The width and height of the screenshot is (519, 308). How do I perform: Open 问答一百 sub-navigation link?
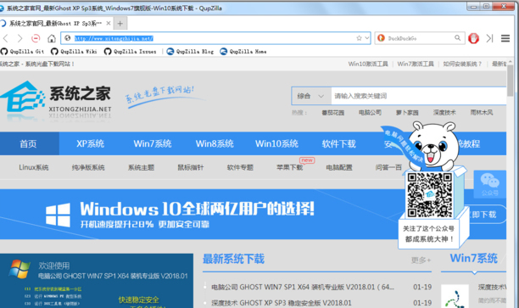pyautogui.click(x=388, y=168)
